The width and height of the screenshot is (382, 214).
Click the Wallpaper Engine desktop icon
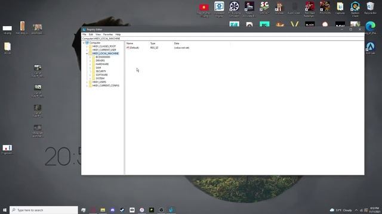tap(219, 9)
